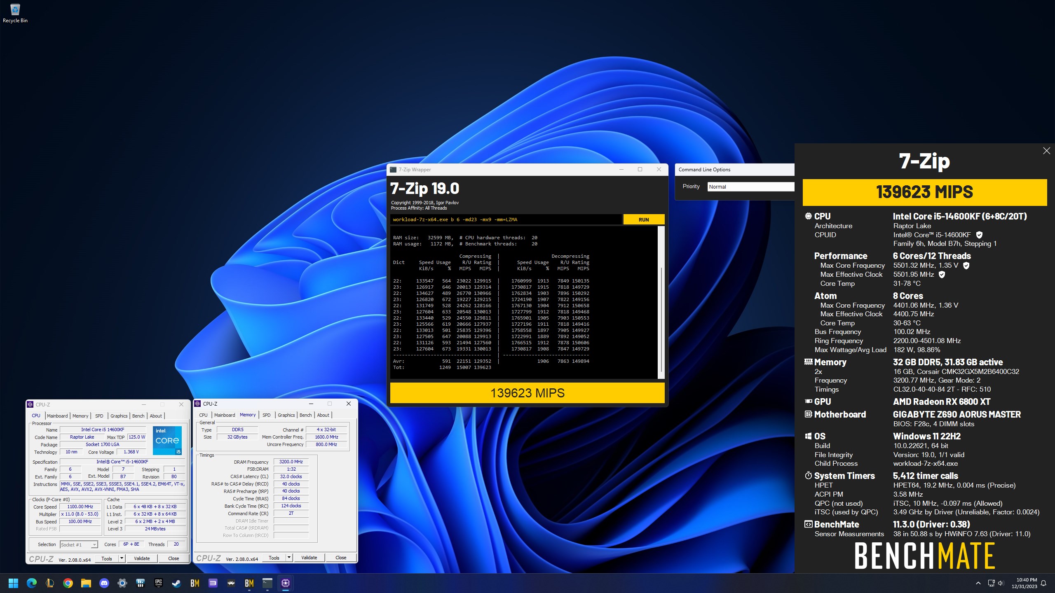Image resolution: width=1055 pixels, height=593 pixels.
Task: Launch Google Chrome from the taskbar
Action: (x=68, y=583)
